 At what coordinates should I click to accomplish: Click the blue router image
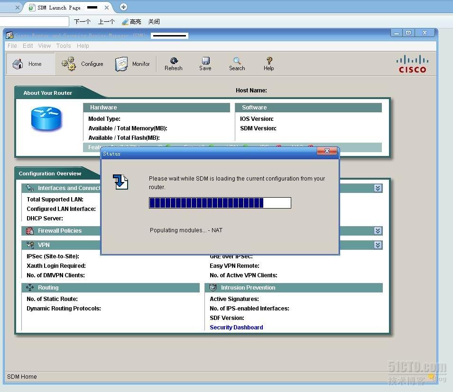pyautogui.click(x=46, y=119)
